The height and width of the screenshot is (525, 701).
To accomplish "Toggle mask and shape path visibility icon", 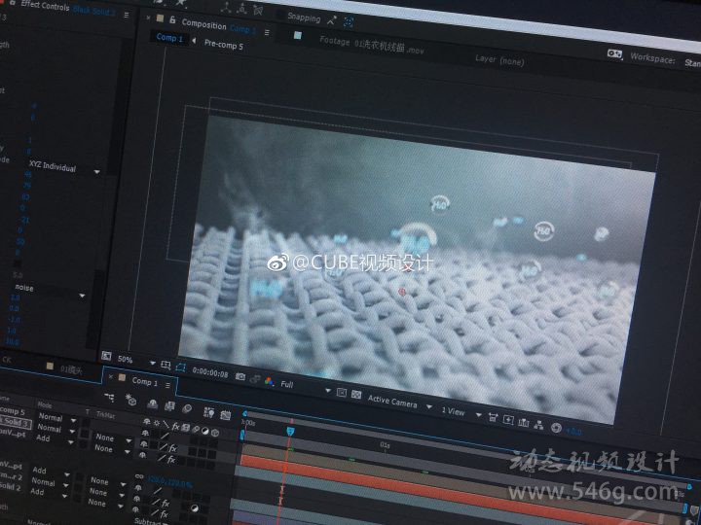I will pyautogui.click(x=181, y=367).
